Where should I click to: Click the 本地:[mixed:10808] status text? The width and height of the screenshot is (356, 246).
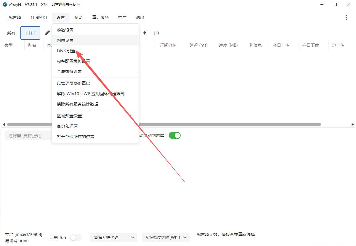(24, 234)
